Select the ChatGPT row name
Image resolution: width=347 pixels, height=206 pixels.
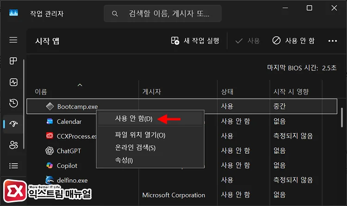(x=69, y=151)
